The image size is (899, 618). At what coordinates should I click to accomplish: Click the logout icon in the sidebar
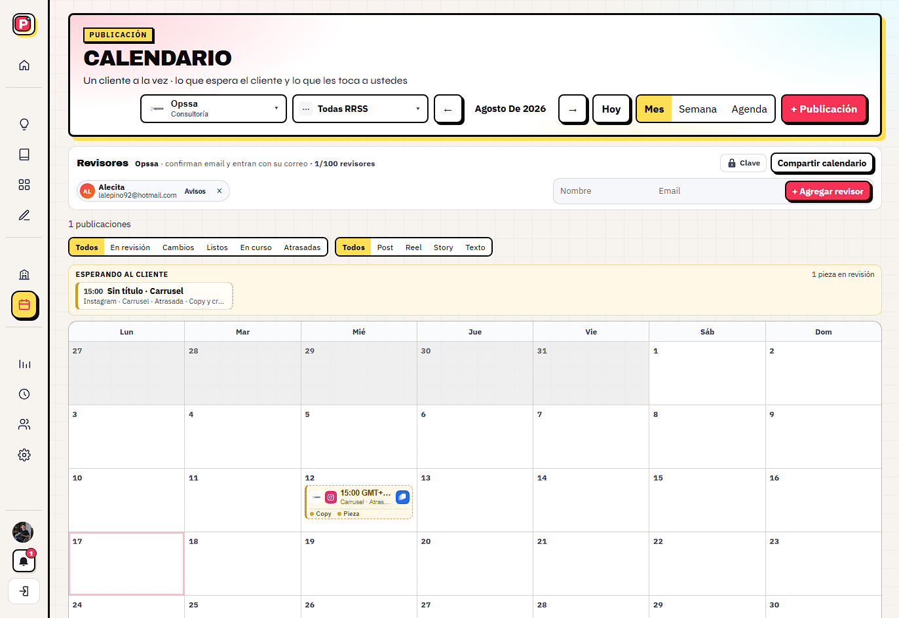point(24,591)
